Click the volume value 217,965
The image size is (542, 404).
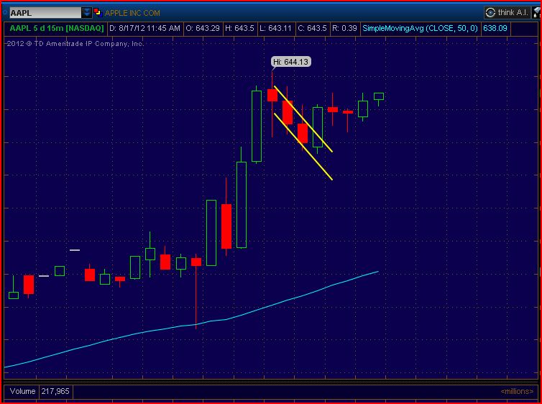(x=55, y=391)
